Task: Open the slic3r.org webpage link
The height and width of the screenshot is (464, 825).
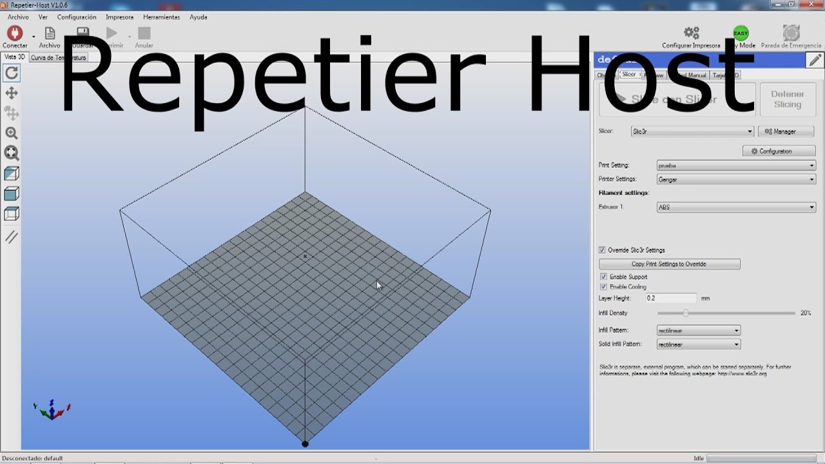Action: pyautogui.click(x=742, y=374)
